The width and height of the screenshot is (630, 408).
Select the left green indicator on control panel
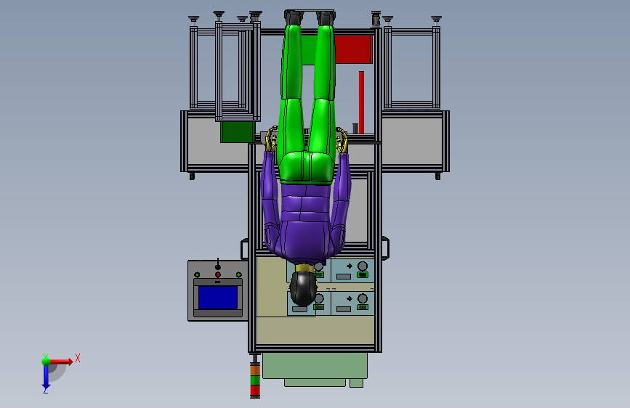click(197, 274)
